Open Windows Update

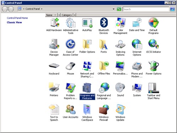click(120, 113)
